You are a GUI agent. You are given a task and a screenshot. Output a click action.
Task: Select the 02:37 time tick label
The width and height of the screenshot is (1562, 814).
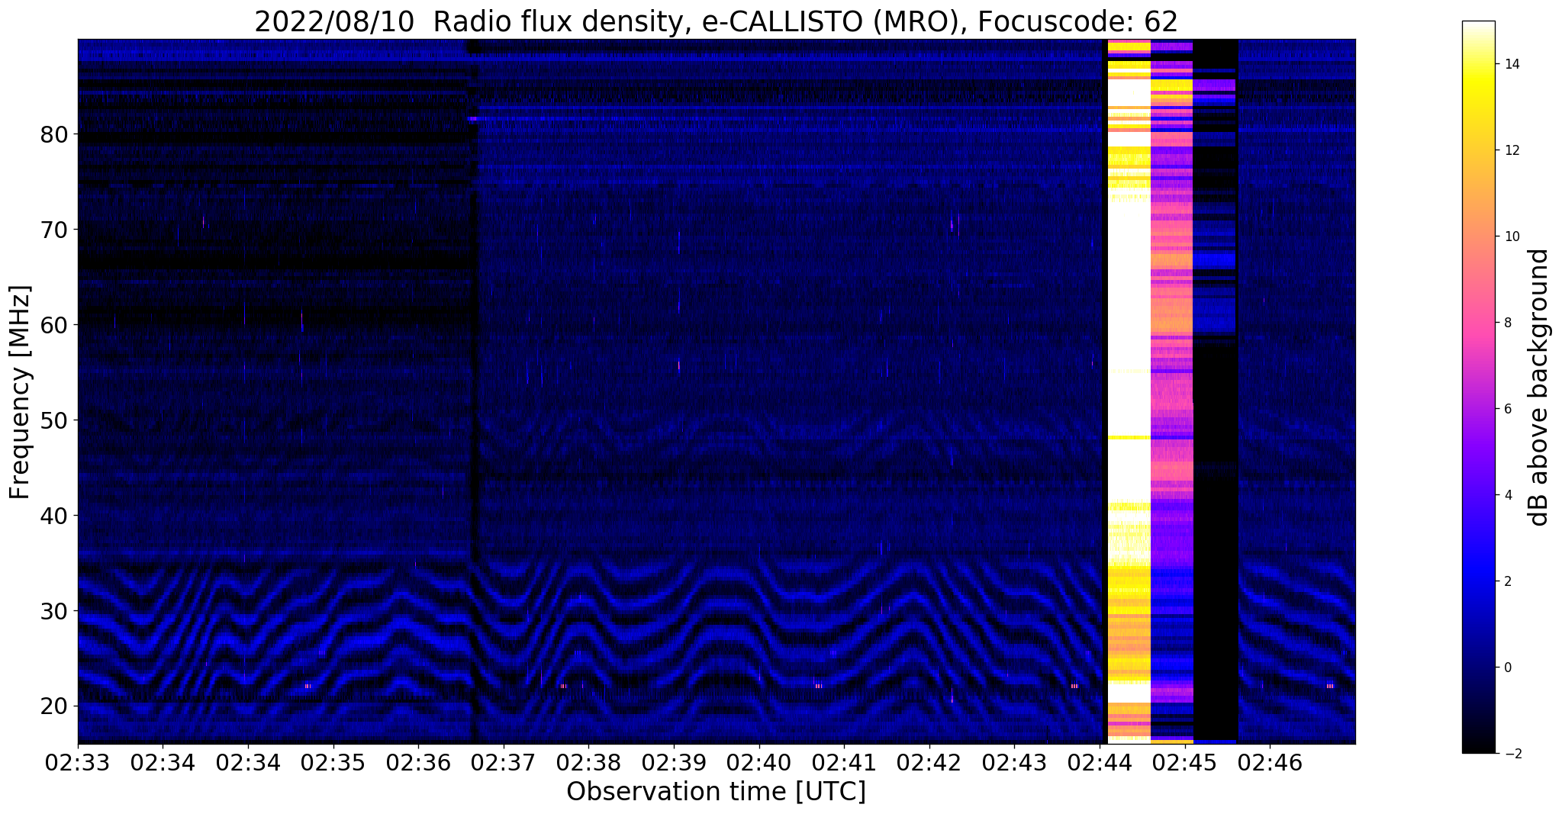pyautogui.click(x=504, y=762)
